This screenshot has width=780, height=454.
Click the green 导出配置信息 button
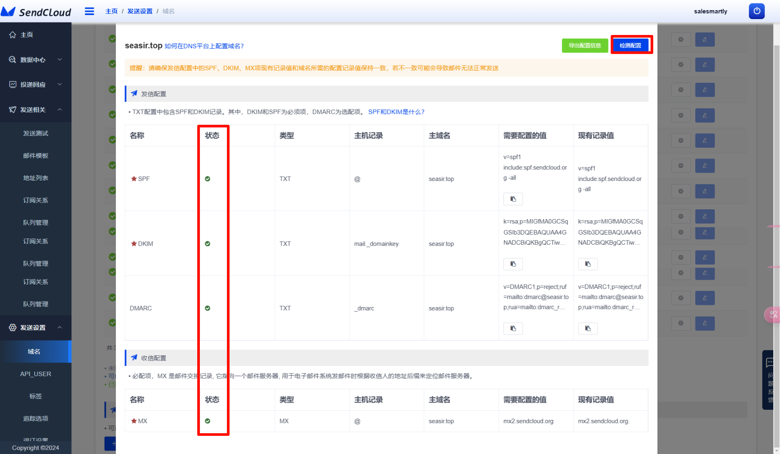585,46
